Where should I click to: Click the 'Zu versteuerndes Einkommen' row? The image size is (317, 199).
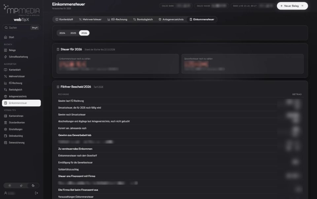coord(180,149)
